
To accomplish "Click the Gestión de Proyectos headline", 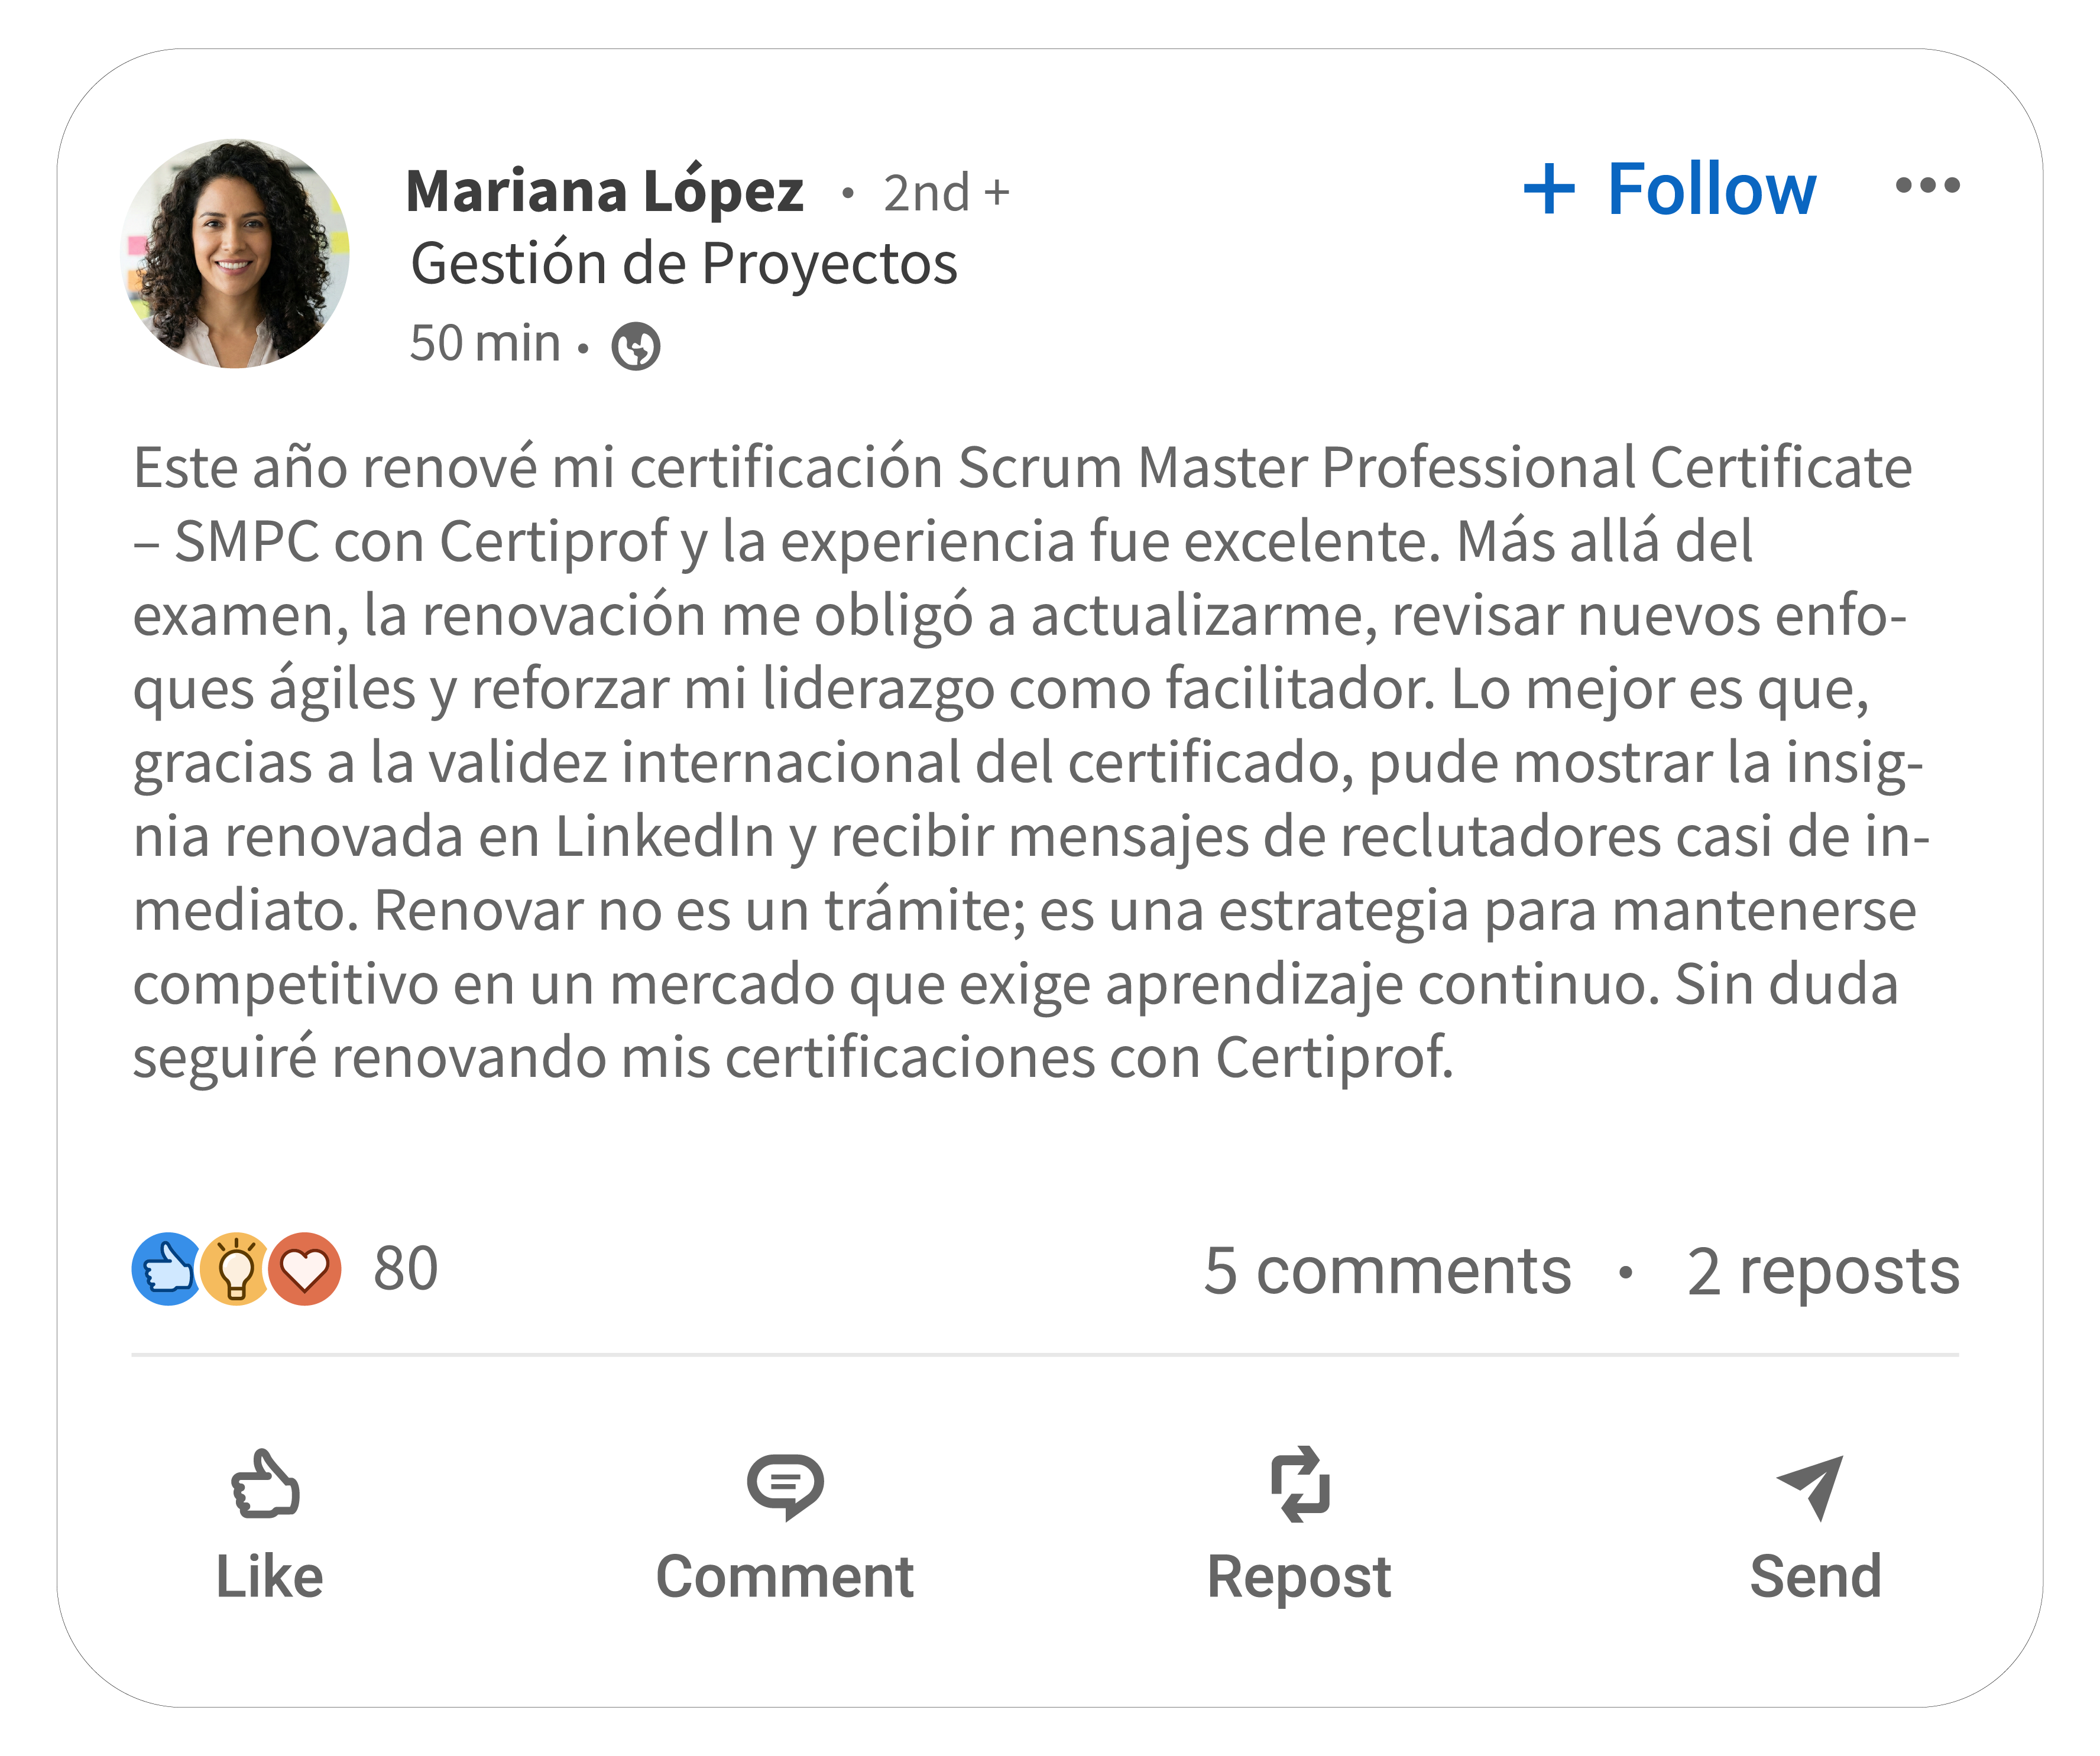I will [684, 264].
